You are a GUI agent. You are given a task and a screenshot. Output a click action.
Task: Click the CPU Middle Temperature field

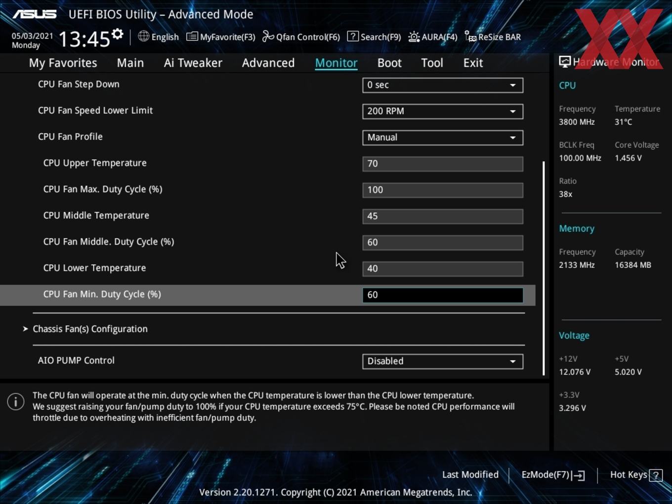443,216
